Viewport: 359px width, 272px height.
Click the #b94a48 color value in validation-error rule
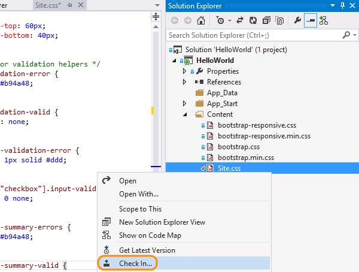tap(14, 83)
